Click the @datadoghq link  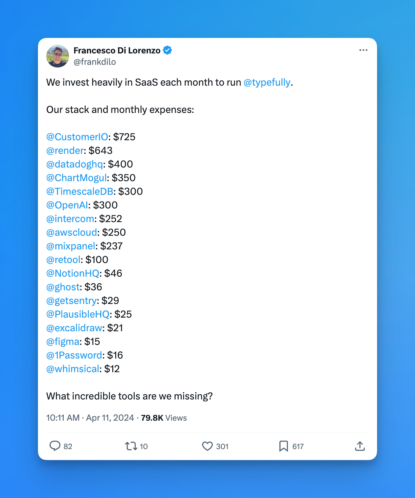tap(74, 164)
